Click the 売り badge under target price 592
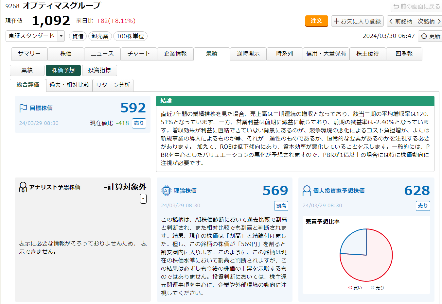442x304 pixels. pyautogui.click(x=139, y=123)
